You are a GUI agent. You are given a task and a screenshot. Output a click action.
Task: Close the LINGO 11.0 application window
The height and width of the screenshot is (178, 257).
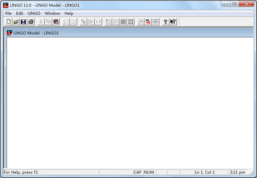[247, 4]
